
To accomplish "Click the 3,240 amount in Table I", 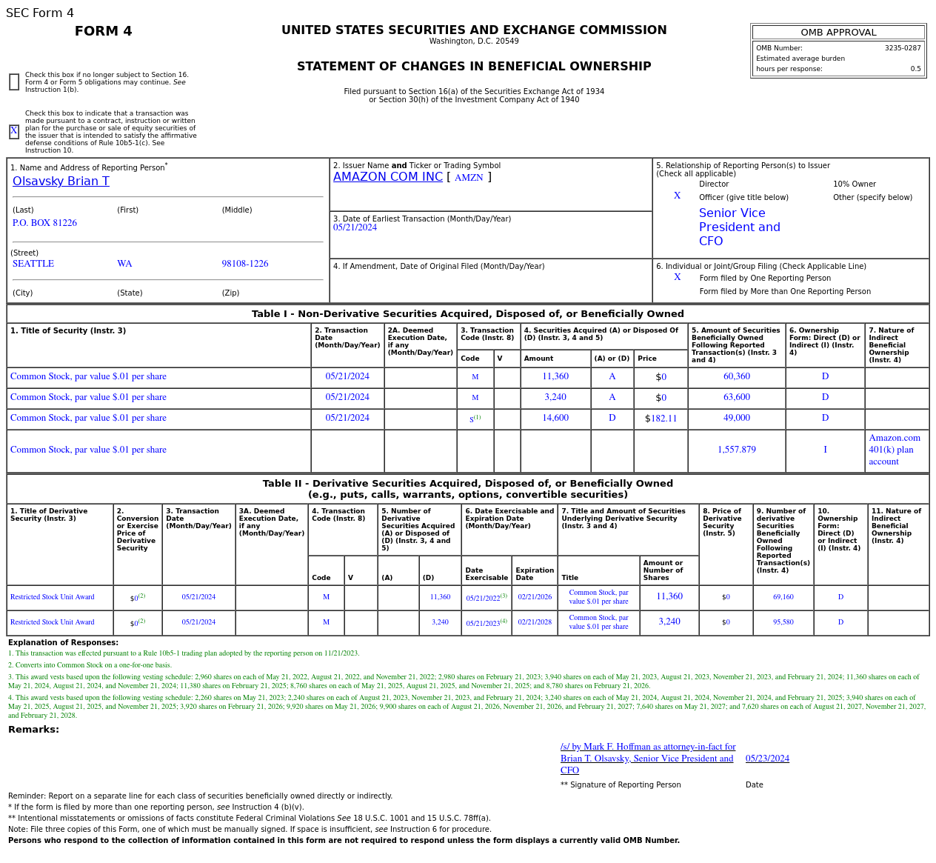I will 555,398.
